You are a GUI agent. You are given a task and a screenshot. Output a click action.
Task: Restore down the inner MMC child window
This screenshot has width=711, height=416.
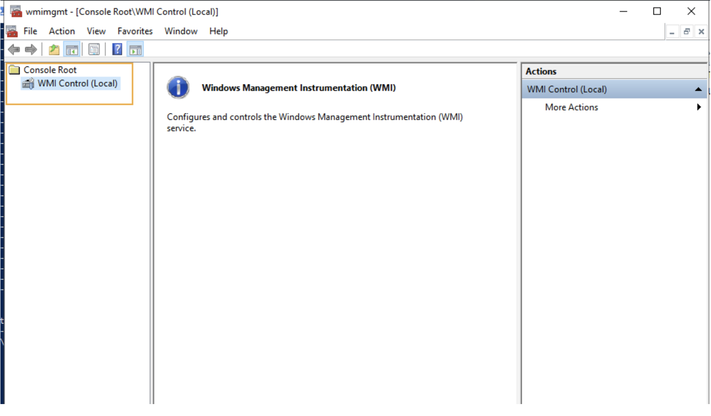pos(687,32)
